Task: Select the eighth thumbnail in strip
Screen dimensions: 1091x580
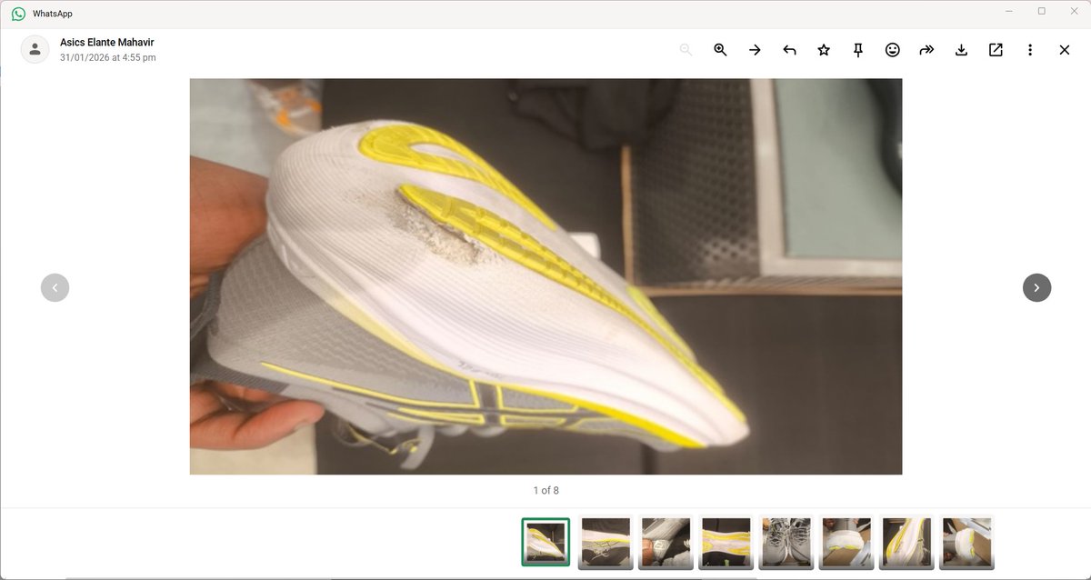Action: point(966,542)
